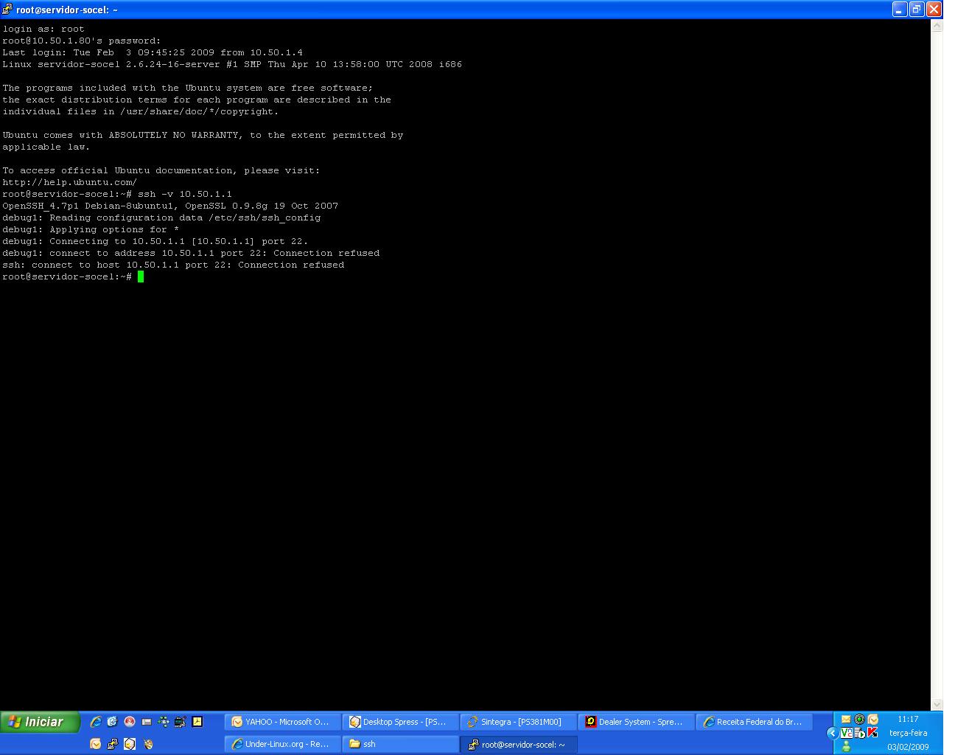955x755 pixels.
Task: Click the Kaspersky red K tray icon
Action: pyautogui.click(x=873, y=733)
